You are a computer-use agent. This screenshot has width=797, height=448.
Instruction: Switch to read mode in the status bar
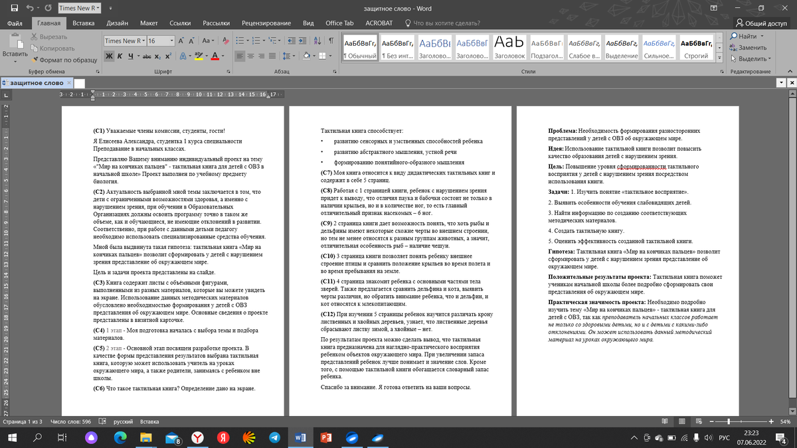665,421
